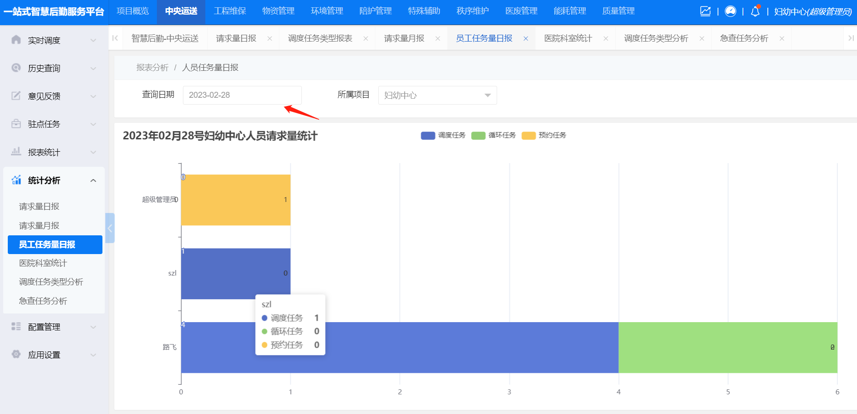
Task: Expand the 配置管理 menu
Action: [x=93, y=327]
